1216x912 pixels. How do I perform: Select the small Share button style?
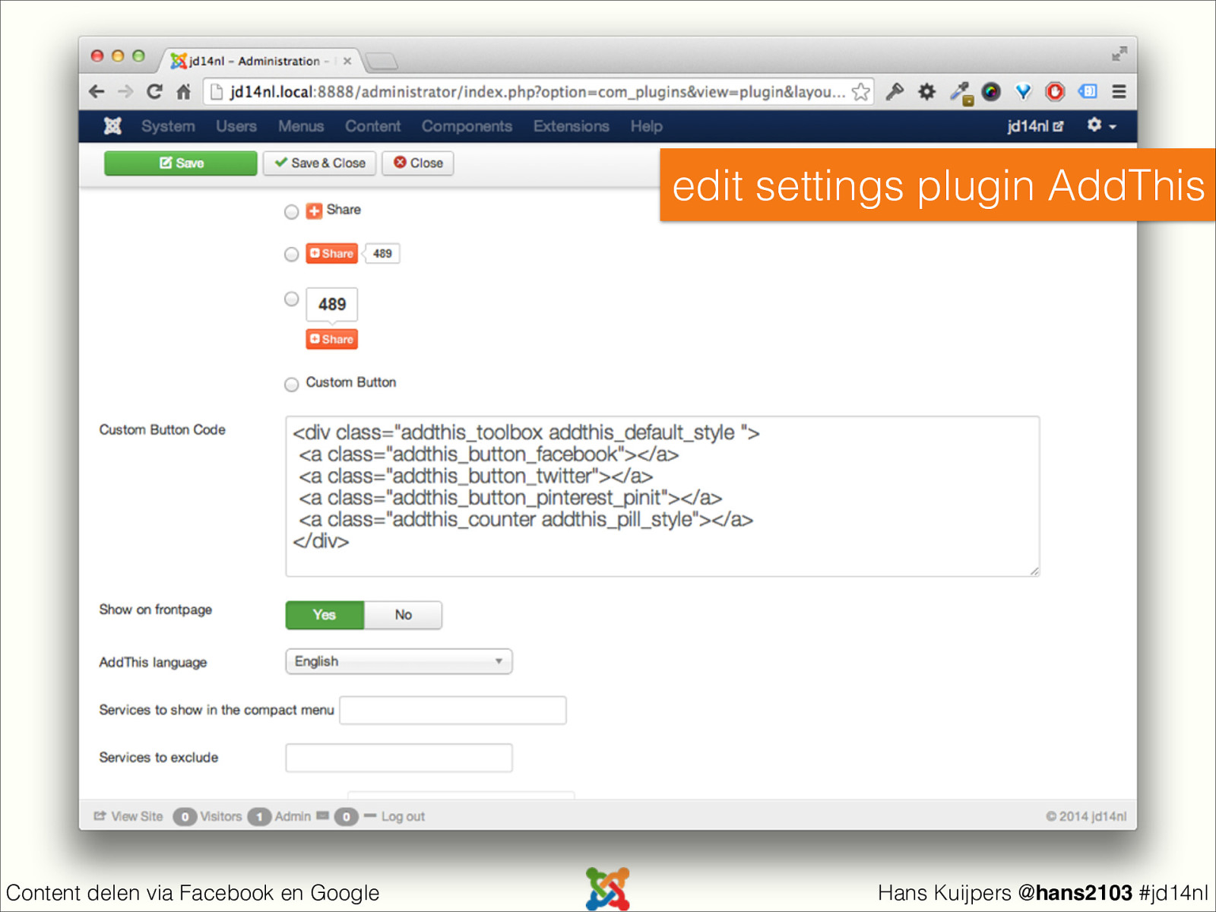pyautogui.click(x=291, y=212)
